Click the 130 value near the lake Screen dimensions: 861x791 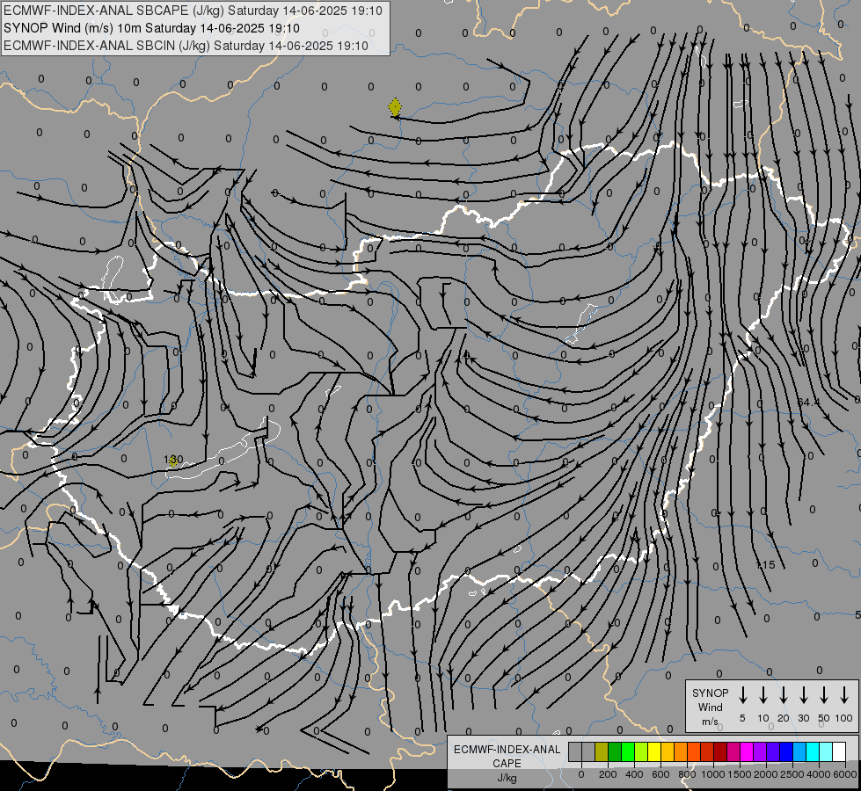click(x=173, y=460)
